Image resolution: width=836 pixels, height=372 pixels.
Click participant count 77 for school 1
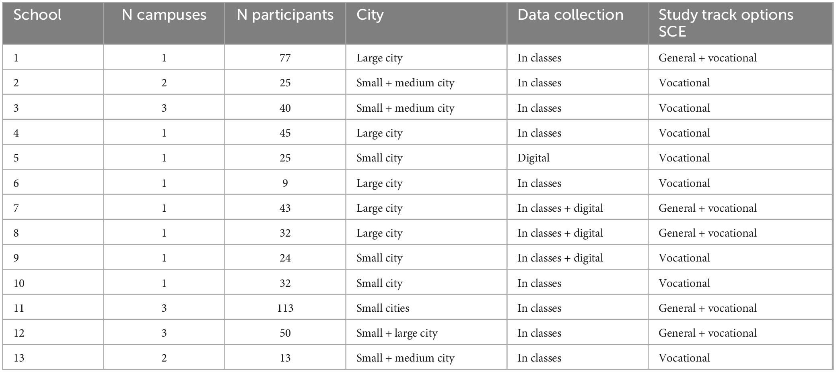[285, 58]
